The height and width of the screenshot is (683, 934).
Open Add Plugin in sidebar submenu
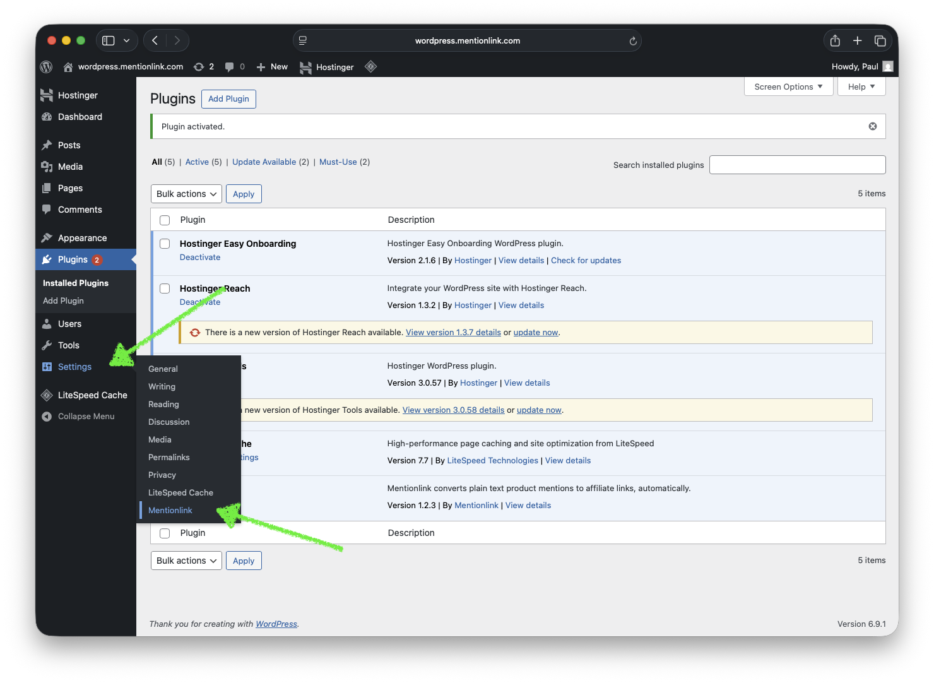click(x=63, y=301)
